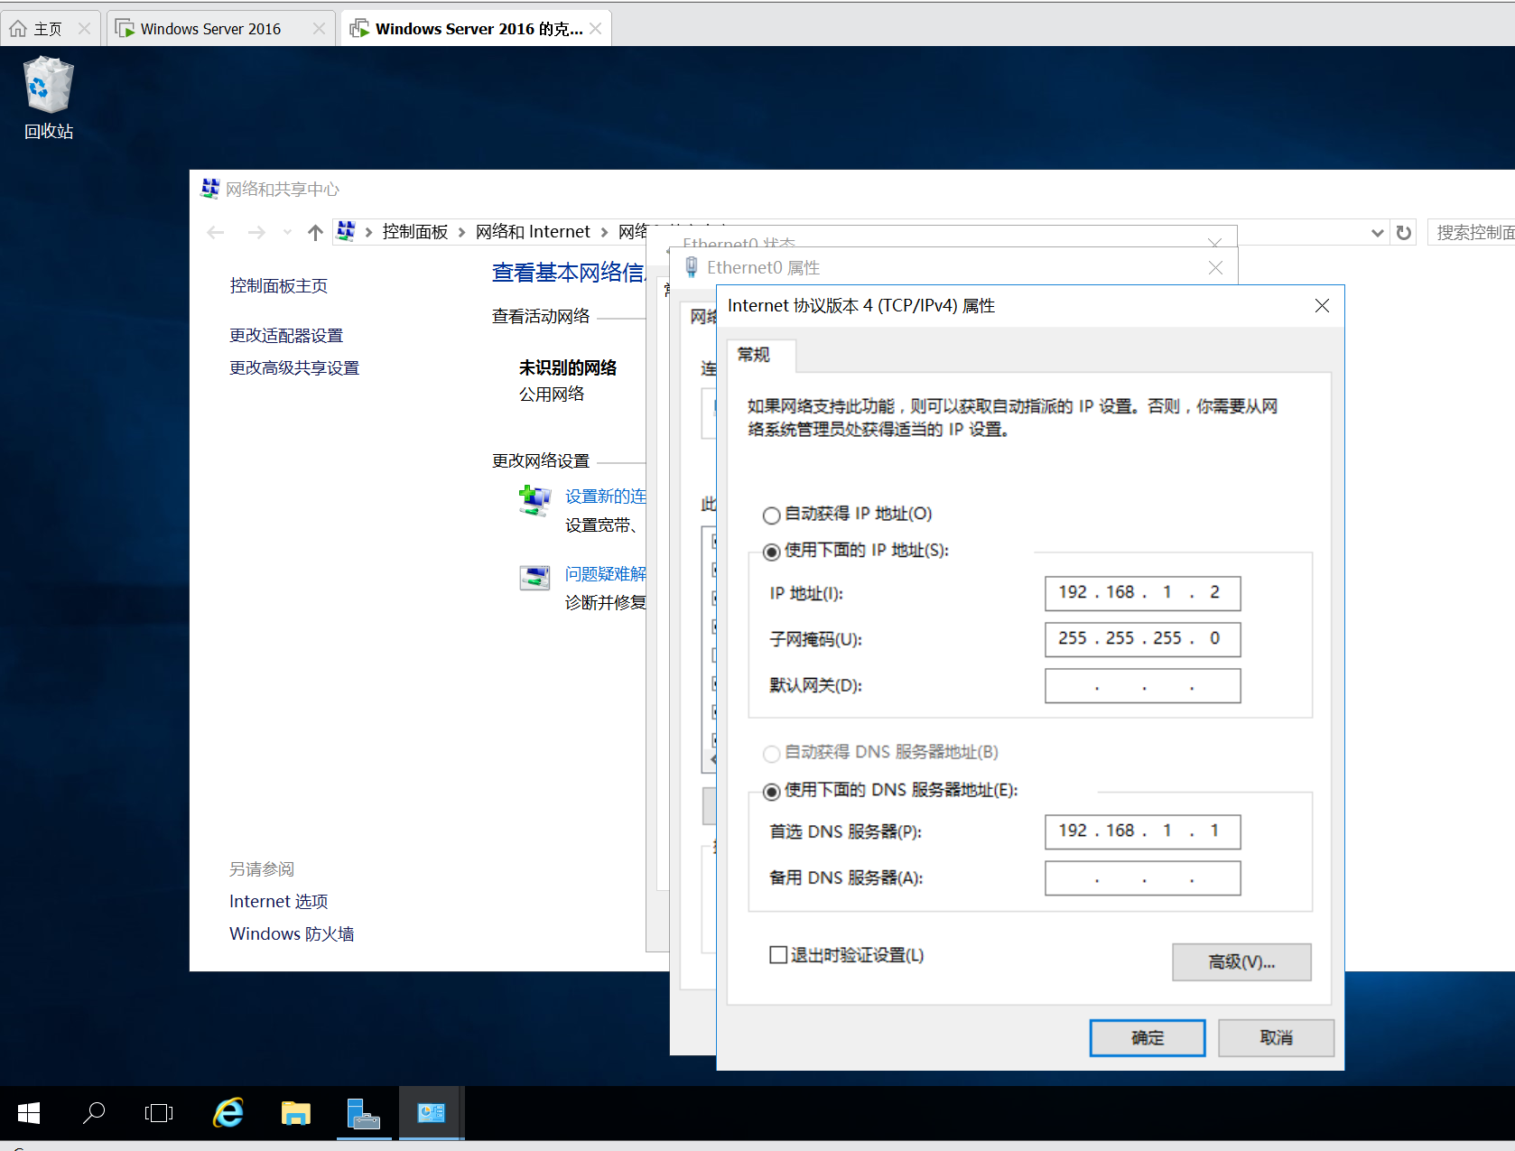Click the 设置新的连接 link
This screenshot has height=1151, width=1515.
(606, 497)
